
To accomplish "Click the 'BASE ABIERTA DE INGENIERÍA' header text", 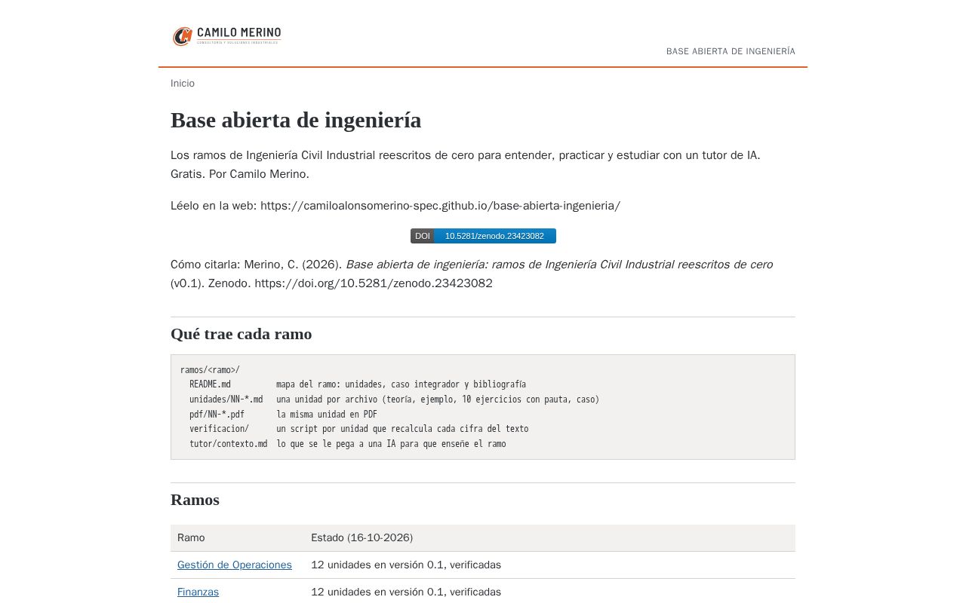I will (x=731, y=51).
